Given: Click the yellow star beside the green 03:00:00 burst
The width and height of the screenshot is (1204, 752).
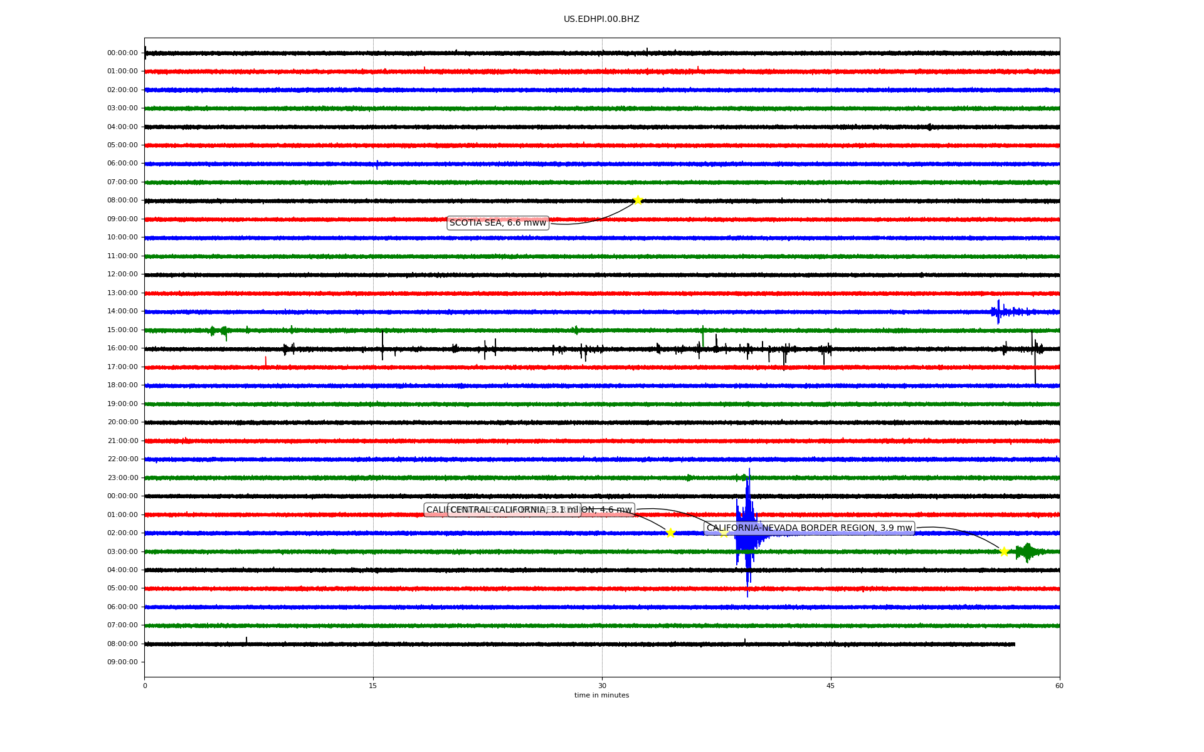Looking at the screenshot, I should point(1004,551).
